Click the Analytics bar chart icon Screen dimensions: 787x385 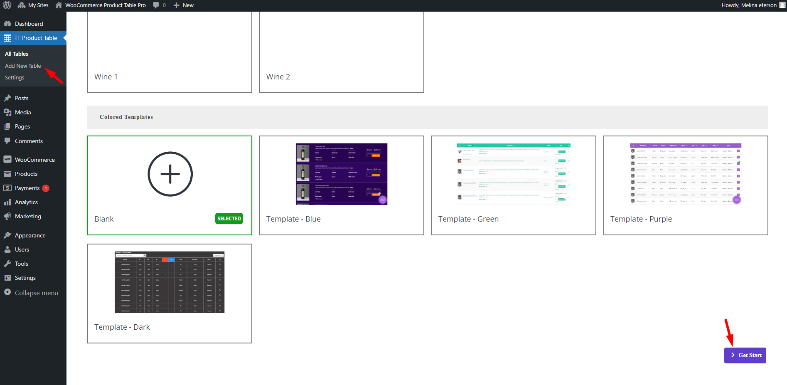point(7,202)
